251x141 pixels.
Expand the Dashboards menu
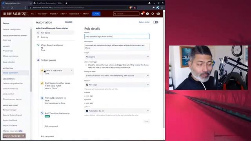75,14
